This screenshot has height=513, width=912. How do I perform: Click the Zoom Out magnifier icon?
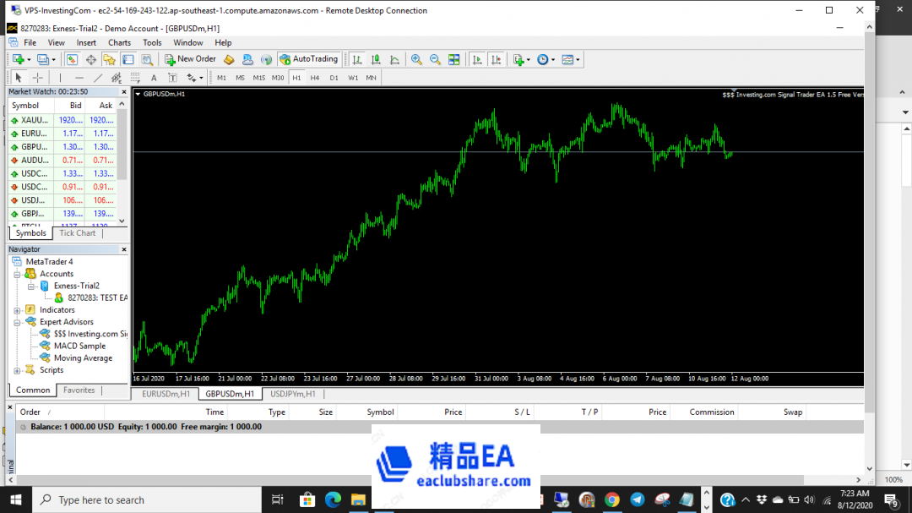(435, 59)
